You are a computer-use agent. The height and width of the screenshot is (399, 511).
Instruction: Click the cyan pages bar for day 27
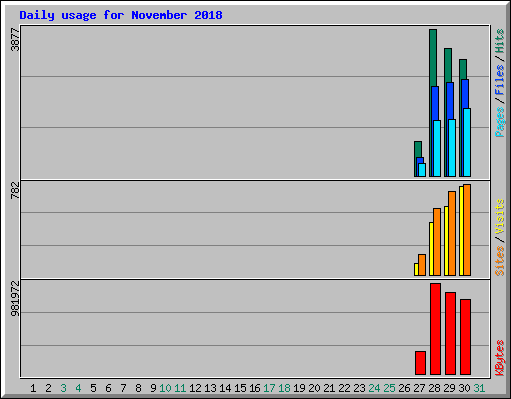point(422,170)
